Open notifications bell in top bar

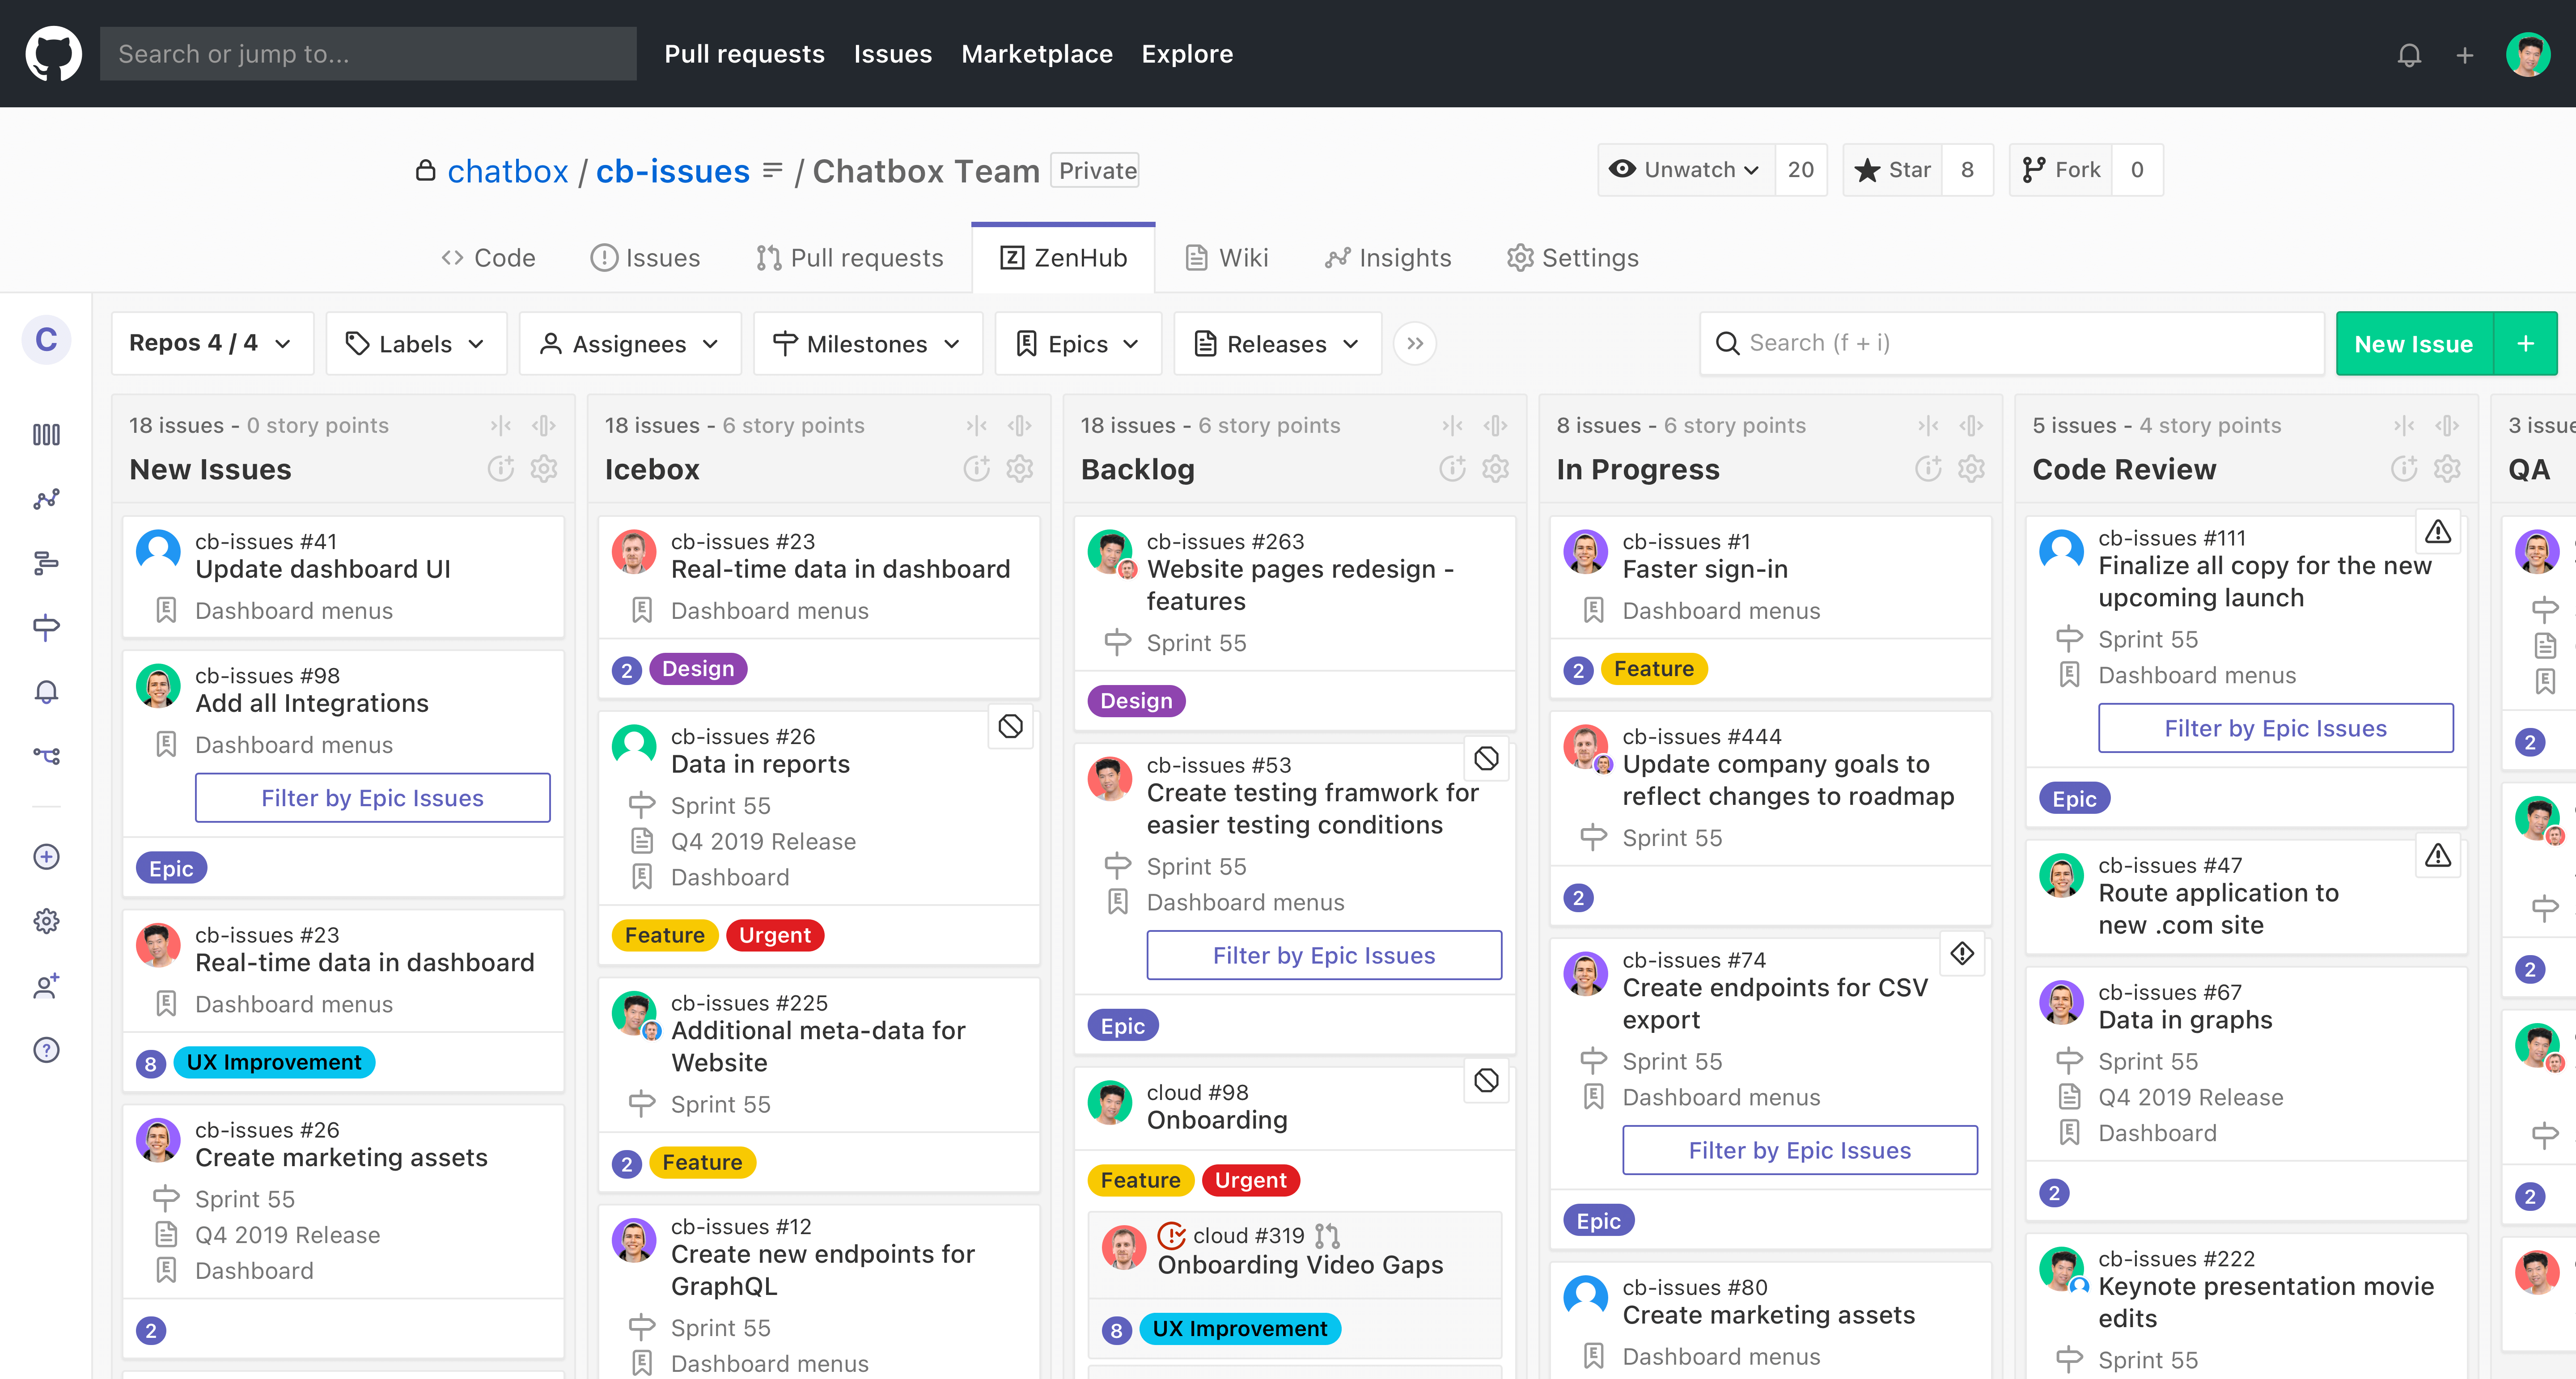(x=2409, y=55)
